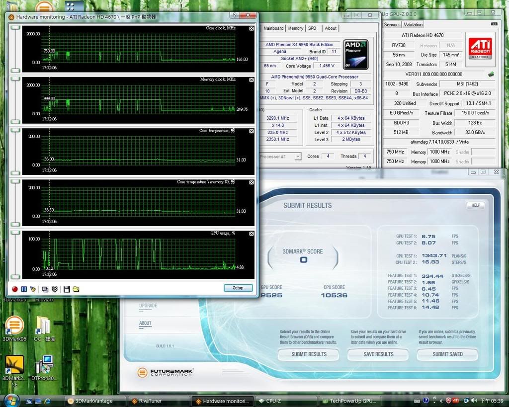Viewport: 509px width, 407px height.
Task: Click the red record icon in monitoring toolbar
Action: click(x=15, y=289)
